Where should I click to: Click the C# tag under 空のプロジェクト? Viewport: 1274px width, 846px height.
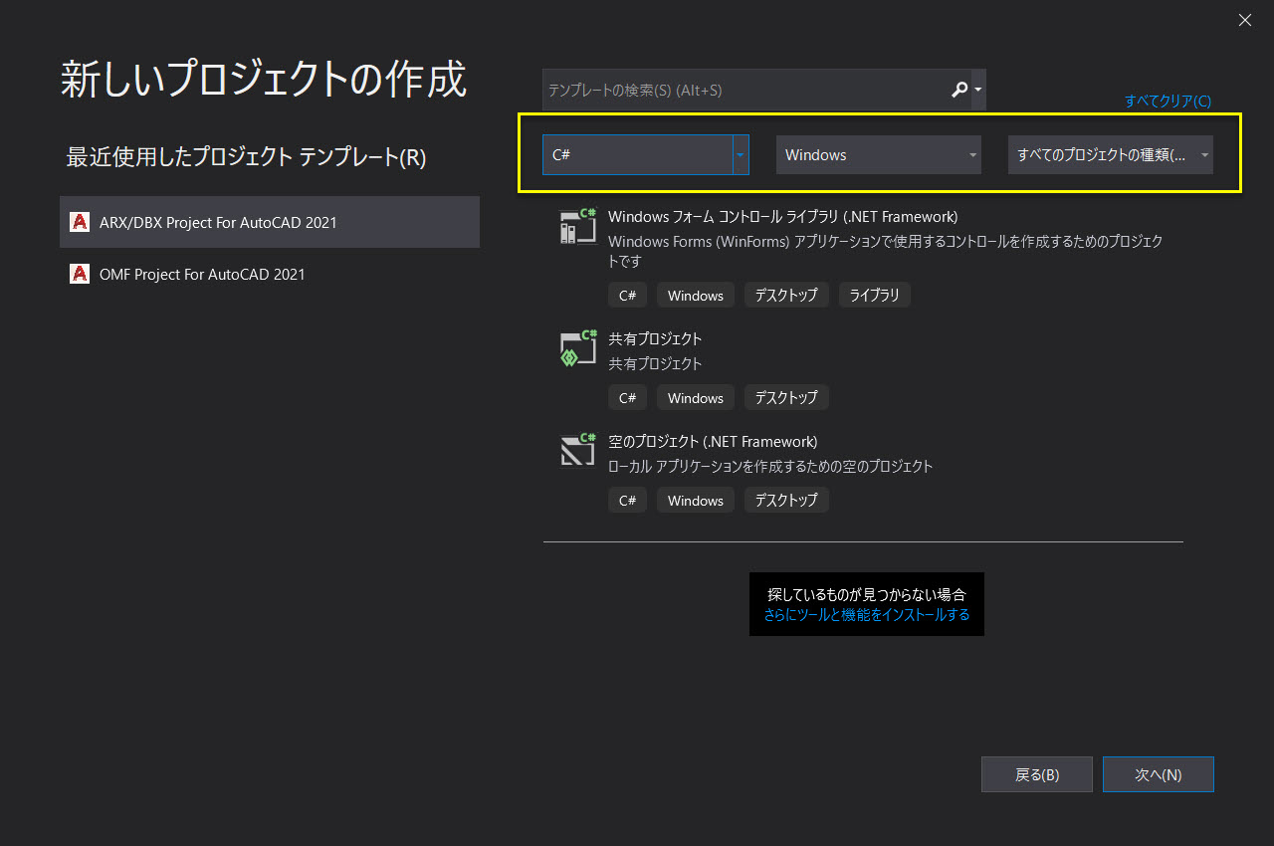[x=627, y=500]
